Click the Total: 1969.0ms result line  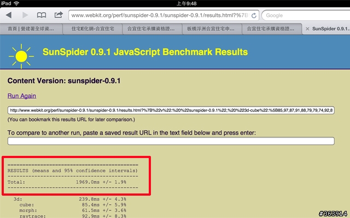pyautogui.click(x=67, y=182)
